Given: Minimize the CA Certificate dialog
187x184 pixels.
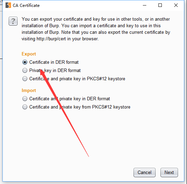Looking at the screenshot, I should tap(145, 5).
